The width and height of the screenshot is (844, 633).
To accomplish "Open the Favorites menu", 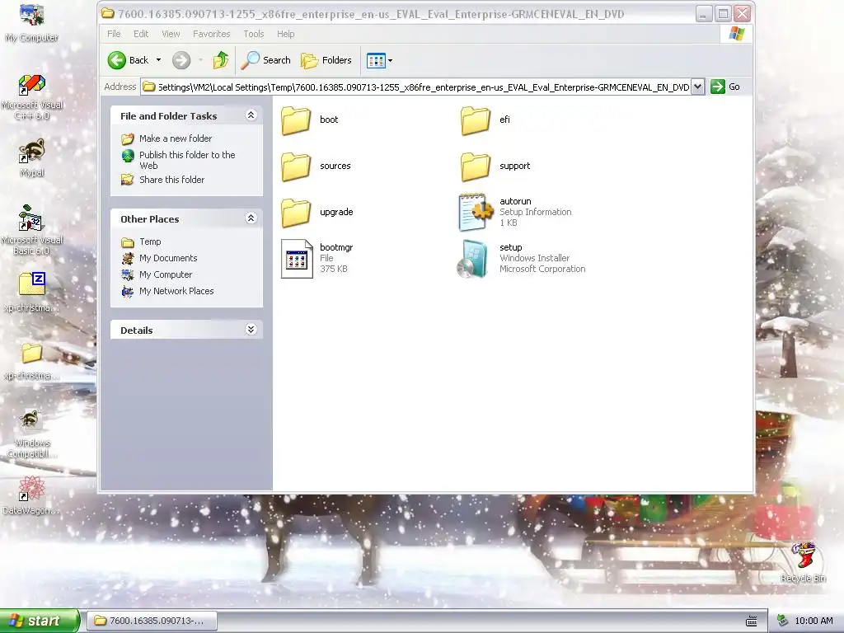I will tap(212, 34).
